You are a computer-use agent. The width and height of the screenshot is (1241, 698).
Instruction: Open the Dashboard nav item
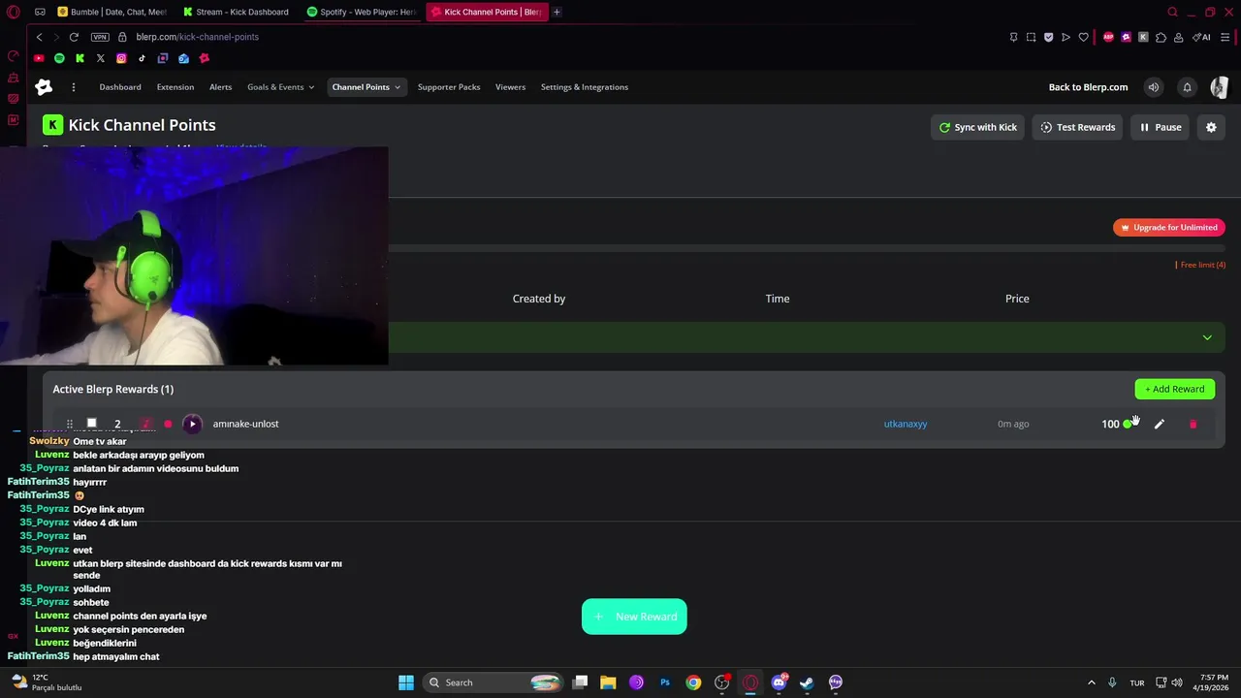(x=120, y=87)
